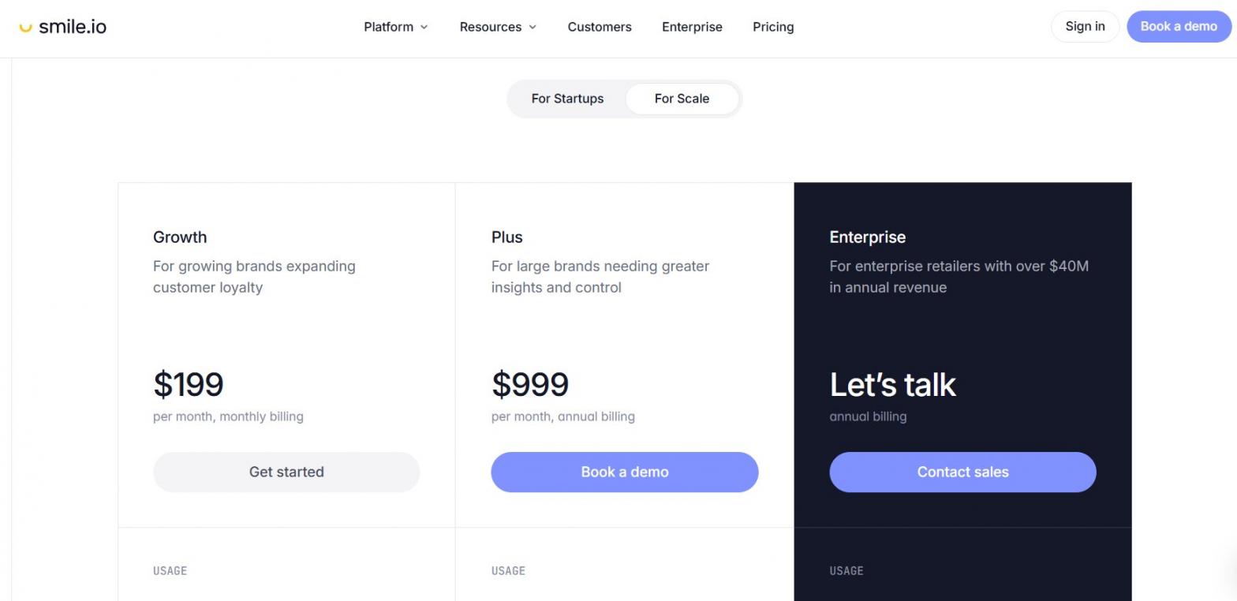
Task: Open the Pricing page
Action: pyautogui.click(x=773, y=27)
